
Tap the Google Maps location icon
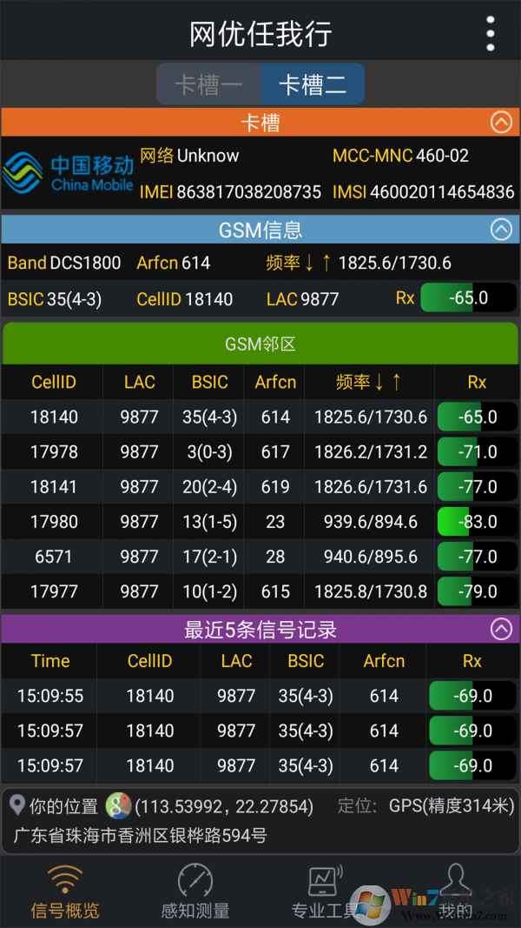click(118, 806)
